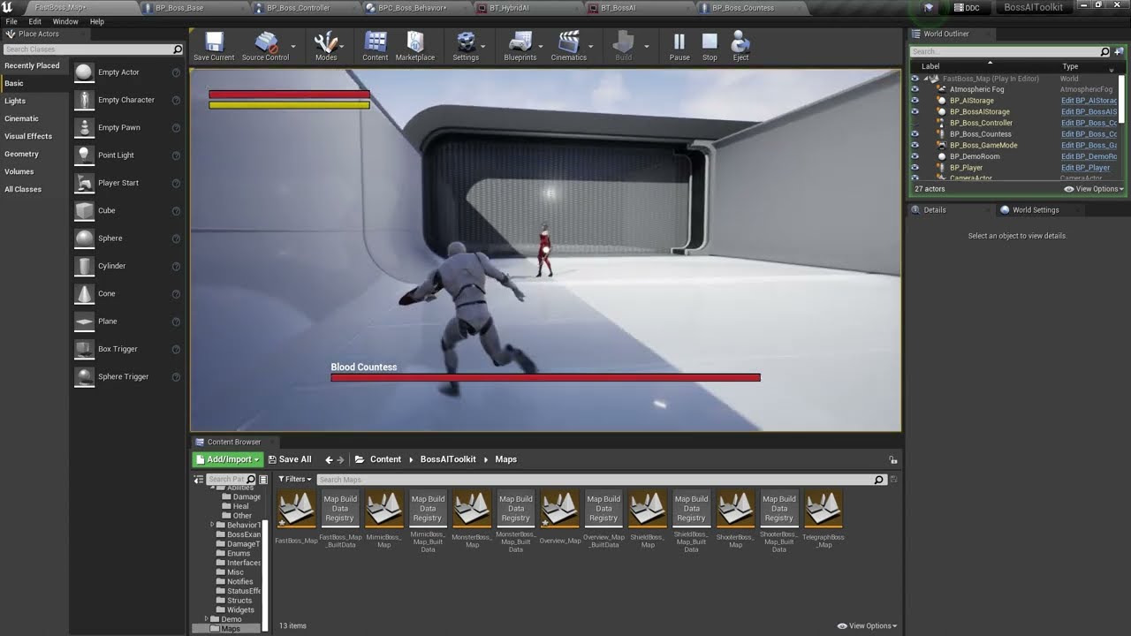Toggle visibility of BP_Boss_Countess
Image resolution: width=1131 pixels, height=636 pixels.
coord(915,134)
